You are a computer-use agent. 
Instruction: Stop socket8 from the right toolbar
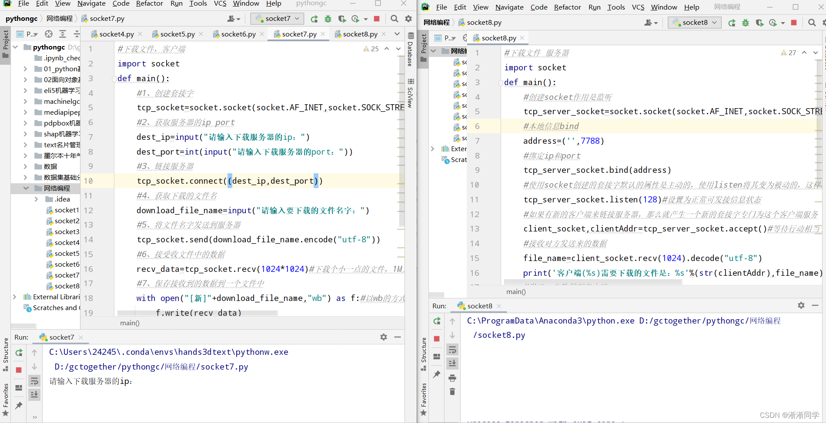(794, 23)
